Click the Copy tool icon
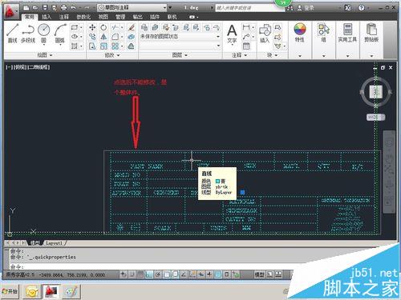 (92, 37)
